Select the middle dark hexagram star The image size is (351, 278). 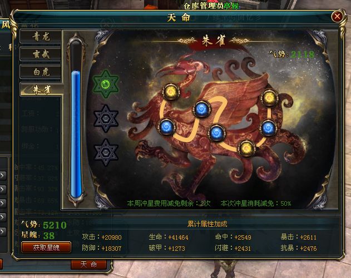106,118
